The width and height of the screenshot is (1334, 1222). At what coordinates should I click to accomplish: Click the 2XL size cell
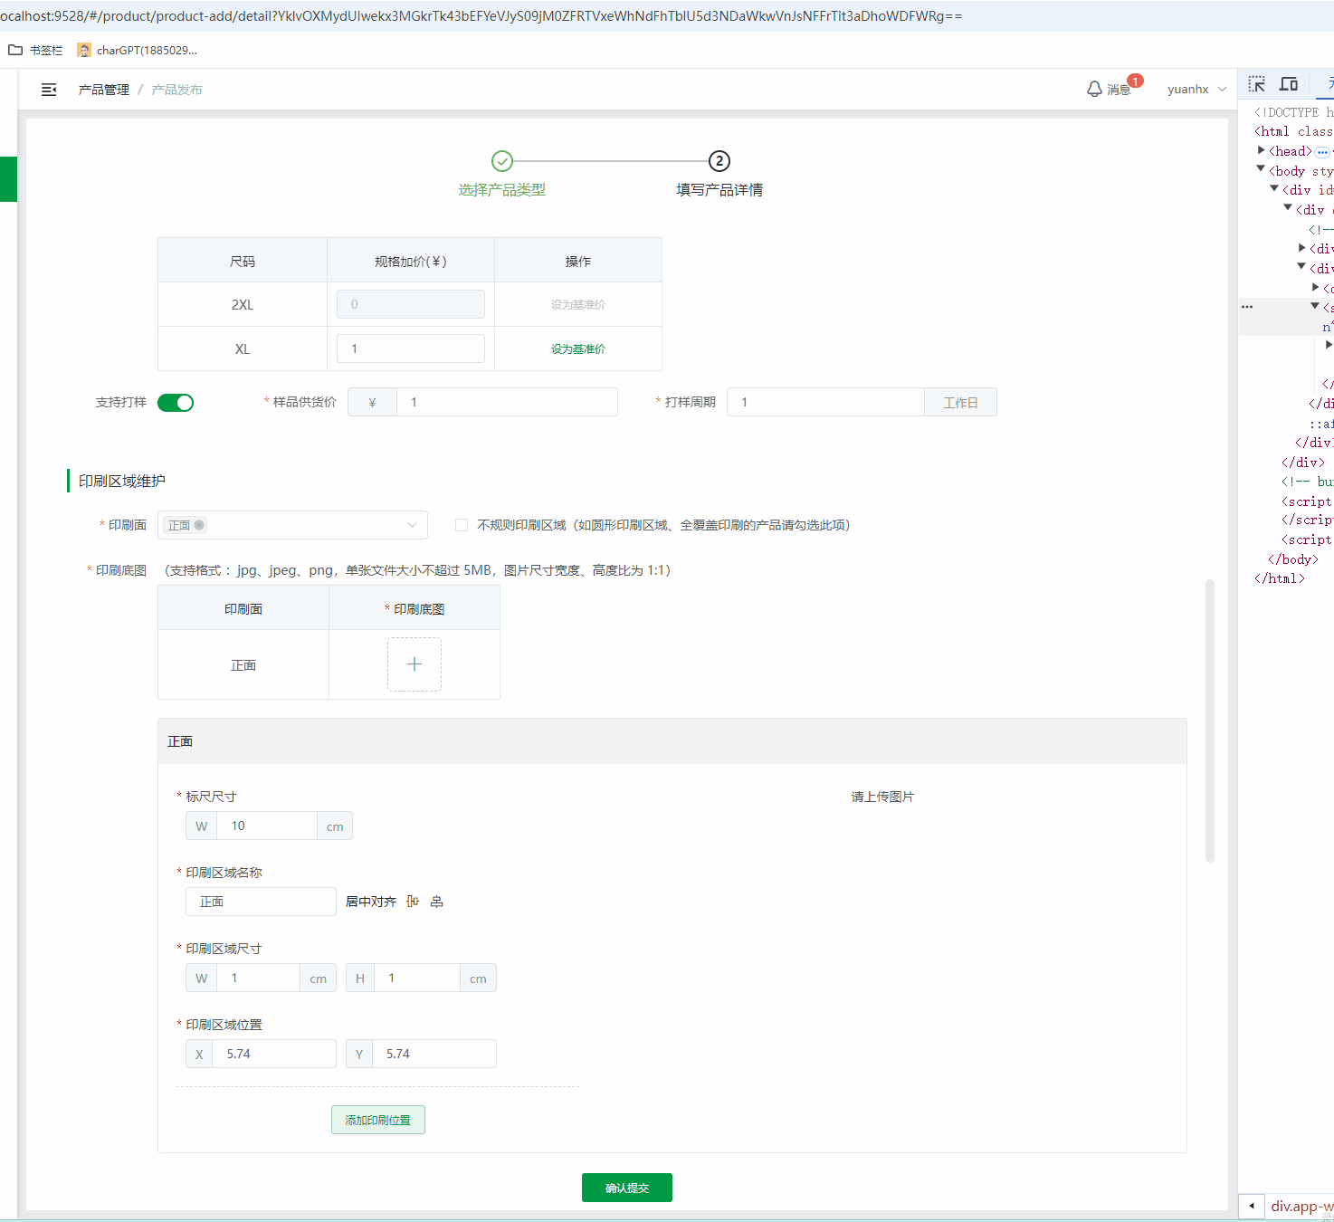tap(243, 304)
